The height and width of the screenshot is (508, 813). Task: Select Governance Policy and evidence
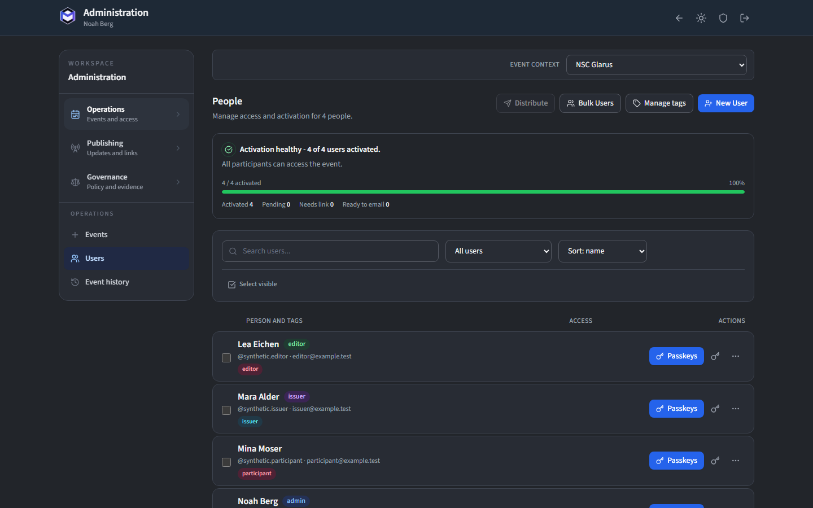tap(126, 182)
